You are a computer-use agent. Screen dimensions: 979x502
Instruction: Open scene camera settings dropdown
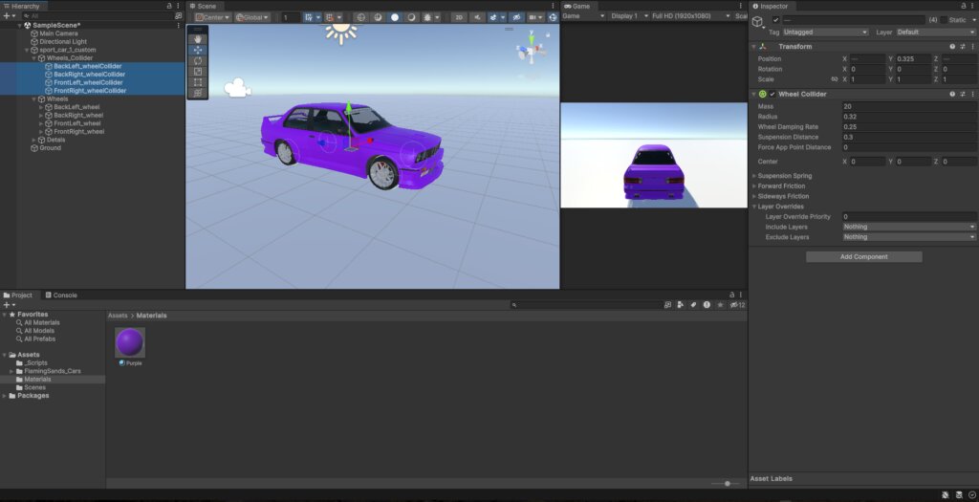535,17
